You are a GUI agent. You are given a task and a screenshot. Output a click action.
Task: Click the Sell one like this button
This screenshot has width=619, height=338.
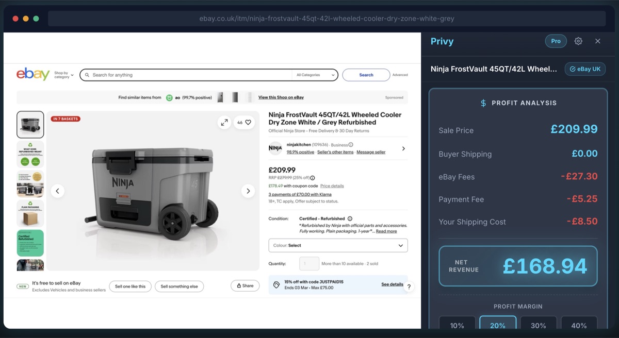130,286
